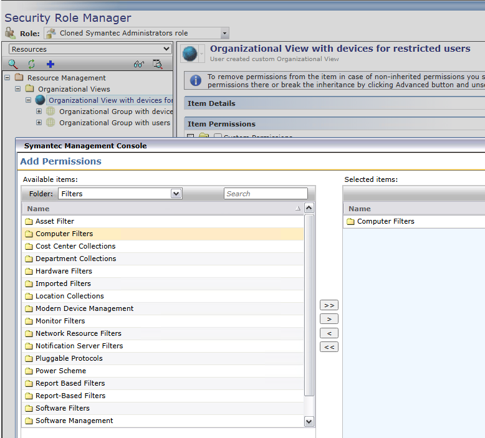Sort available items by Name column header

(163, 209)
